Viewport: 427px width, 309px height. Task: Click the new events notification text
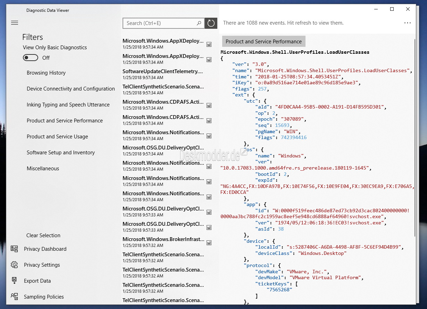[283, 23]
